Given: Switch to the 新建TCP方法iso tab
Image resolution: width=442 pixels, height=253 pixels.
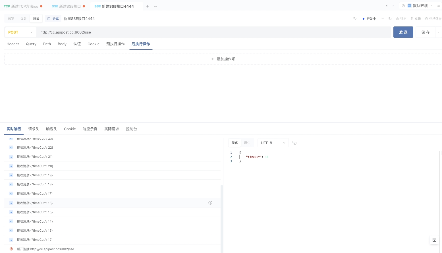Looking at the screenshot, I should 23,6.
